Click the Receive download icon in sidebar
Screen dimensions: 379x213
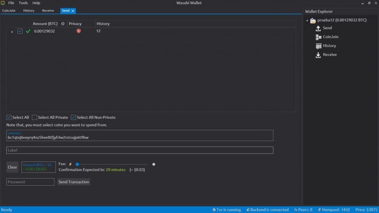[x=318, y=55]
